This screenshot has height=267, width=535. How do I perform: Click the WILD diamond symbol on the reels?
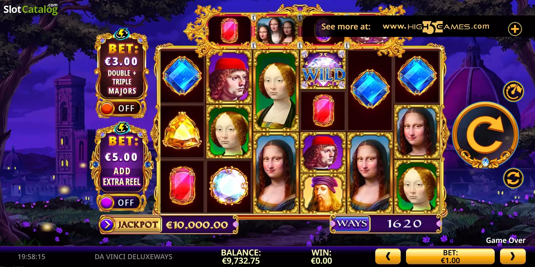tap(323, 70)
